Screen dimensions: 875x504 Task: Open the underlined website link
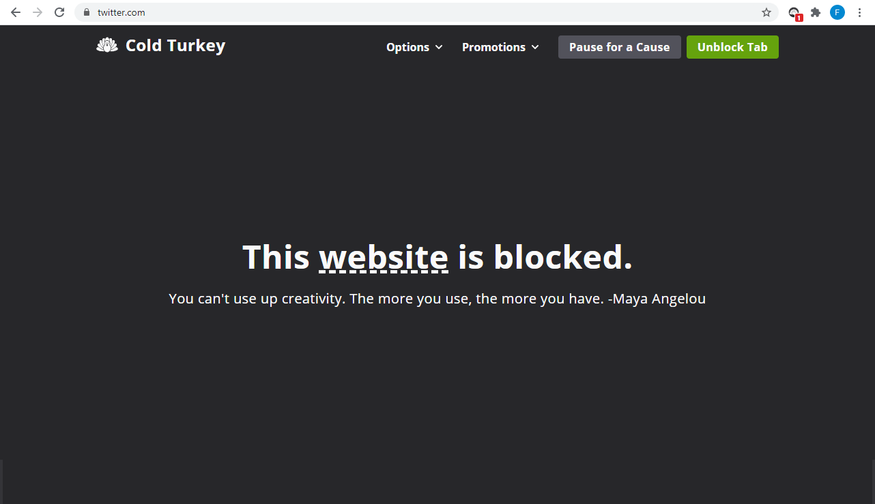click(384, 257)
